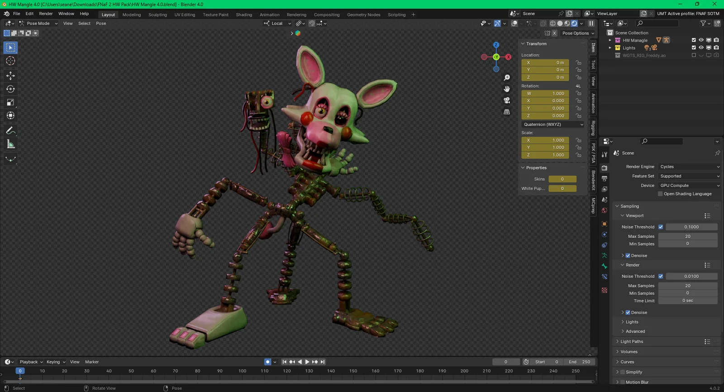The height and width of the screenshot is (392, 724).
Task: Select the Scale tool
Action: [10, 102]
